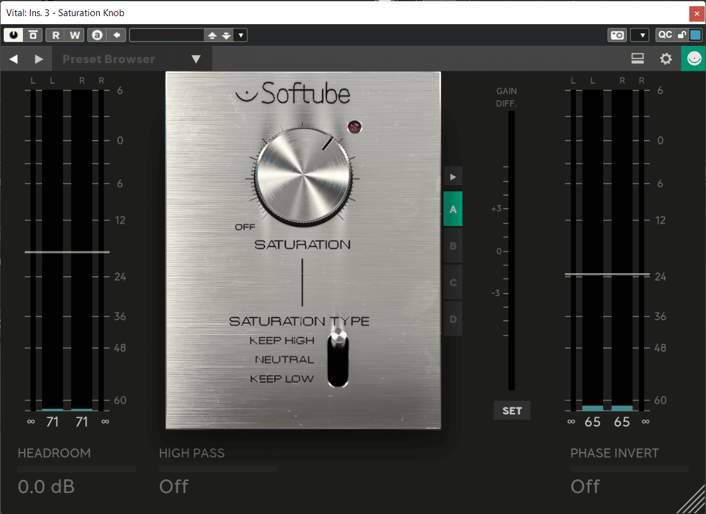Open preset management dropdown arrow in host bar

[x=241, y=35]
